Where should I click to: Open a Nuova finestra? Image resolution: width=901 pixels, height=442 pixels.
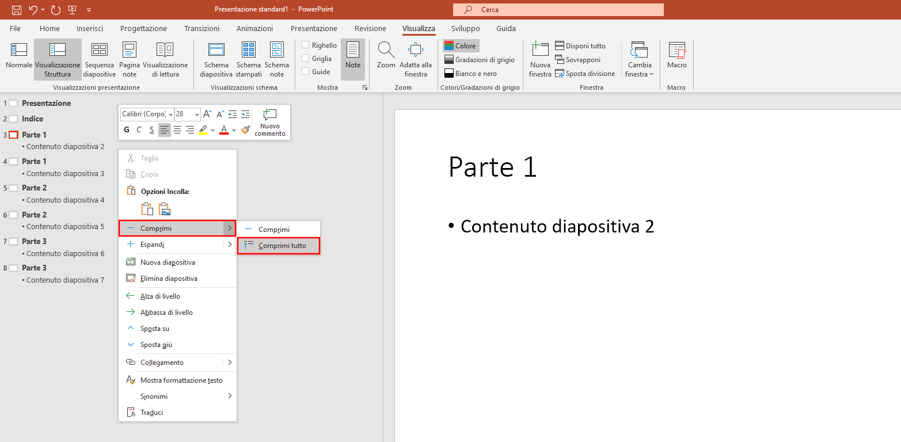point(540,60)
